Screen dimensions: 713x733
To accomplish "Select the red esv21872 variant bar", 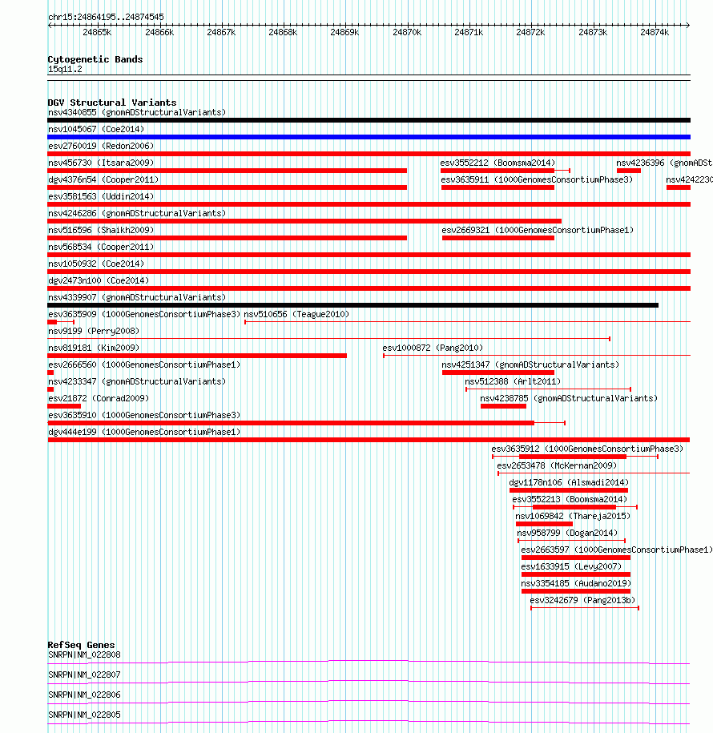I will (64, 406).
